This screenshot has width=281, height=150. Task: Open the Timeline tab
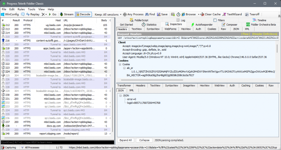coord(260,20)
